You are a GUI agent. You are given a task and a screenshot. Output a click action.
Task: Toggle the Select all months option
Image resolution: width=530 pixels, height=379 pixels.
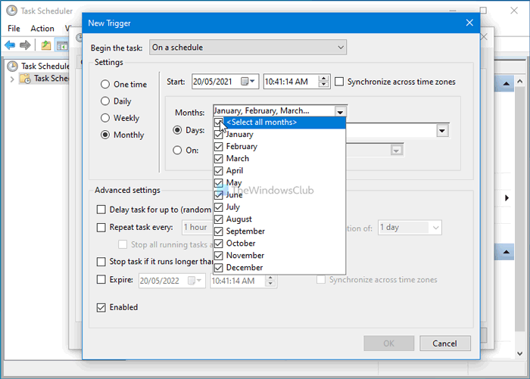279,123
